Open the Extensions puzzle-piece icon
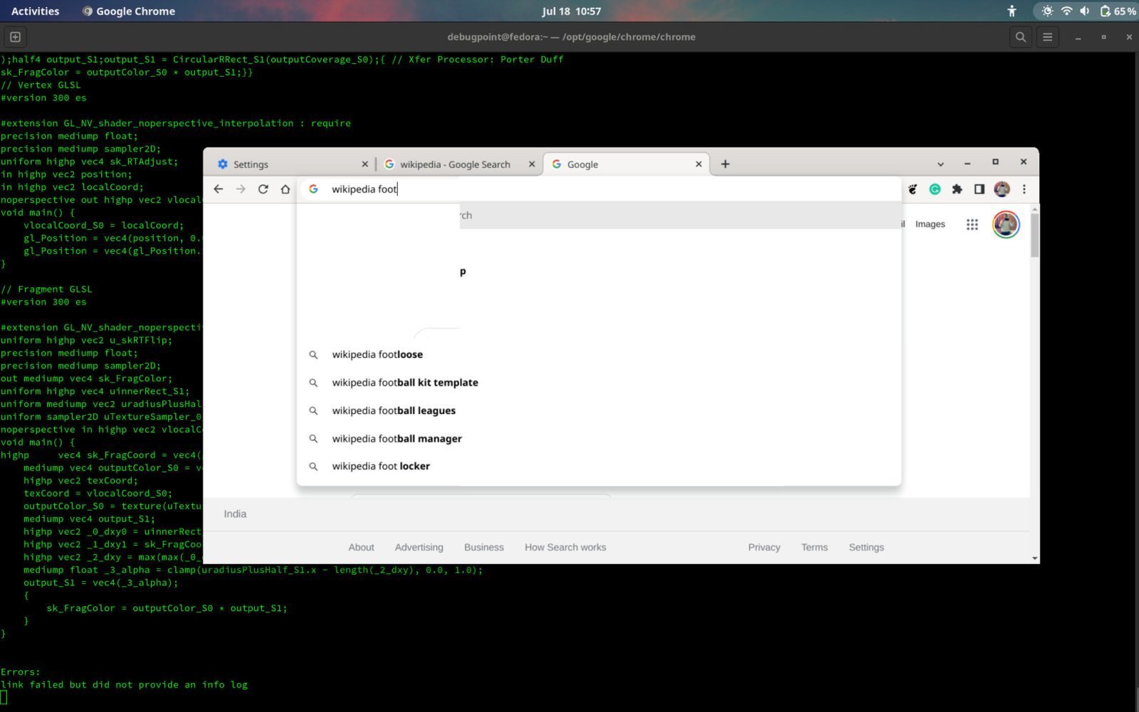 (957, 189)
